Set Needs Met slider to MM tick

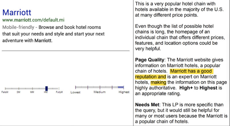point(32,88)
